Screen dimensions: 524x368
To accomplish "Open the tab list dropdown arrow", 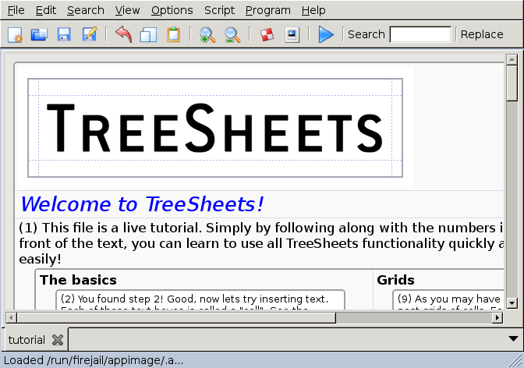I will pyautogui.click(x=513, y=338).
